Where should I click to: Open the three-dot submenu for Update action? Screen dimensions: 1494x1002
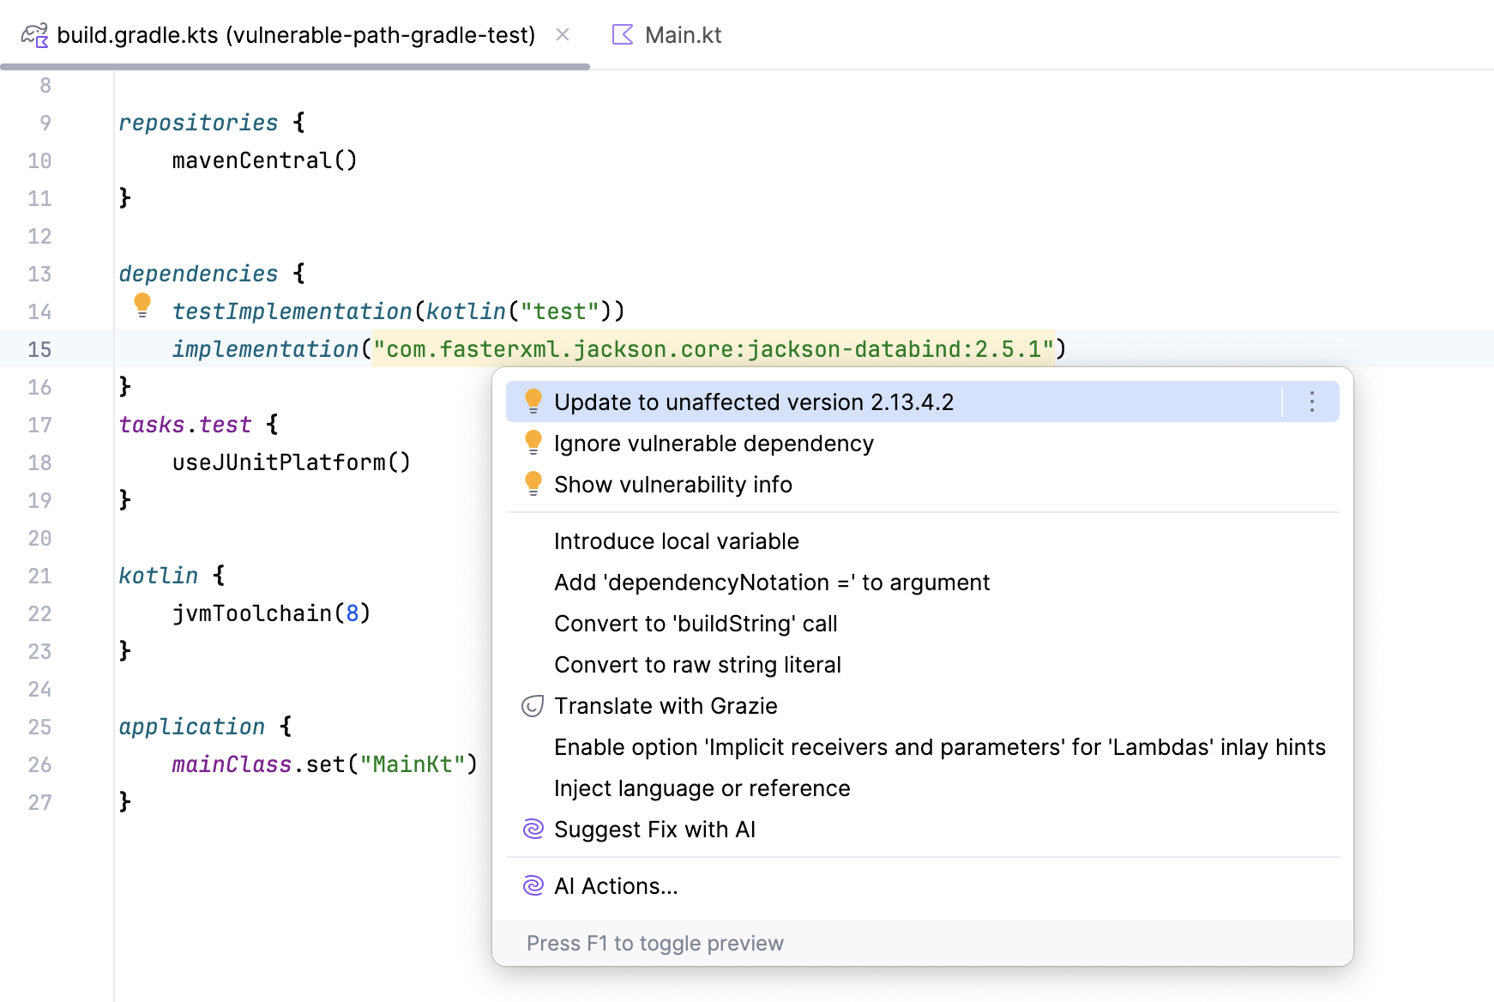(1311, 402)
